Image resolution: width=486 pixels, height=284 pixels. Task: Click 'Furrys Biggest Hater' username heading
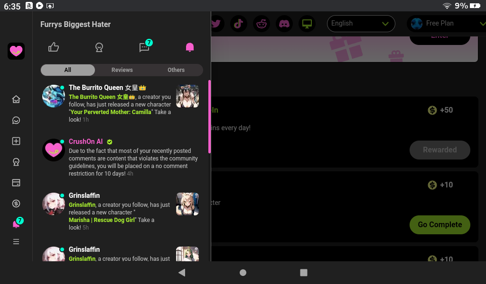75,25
